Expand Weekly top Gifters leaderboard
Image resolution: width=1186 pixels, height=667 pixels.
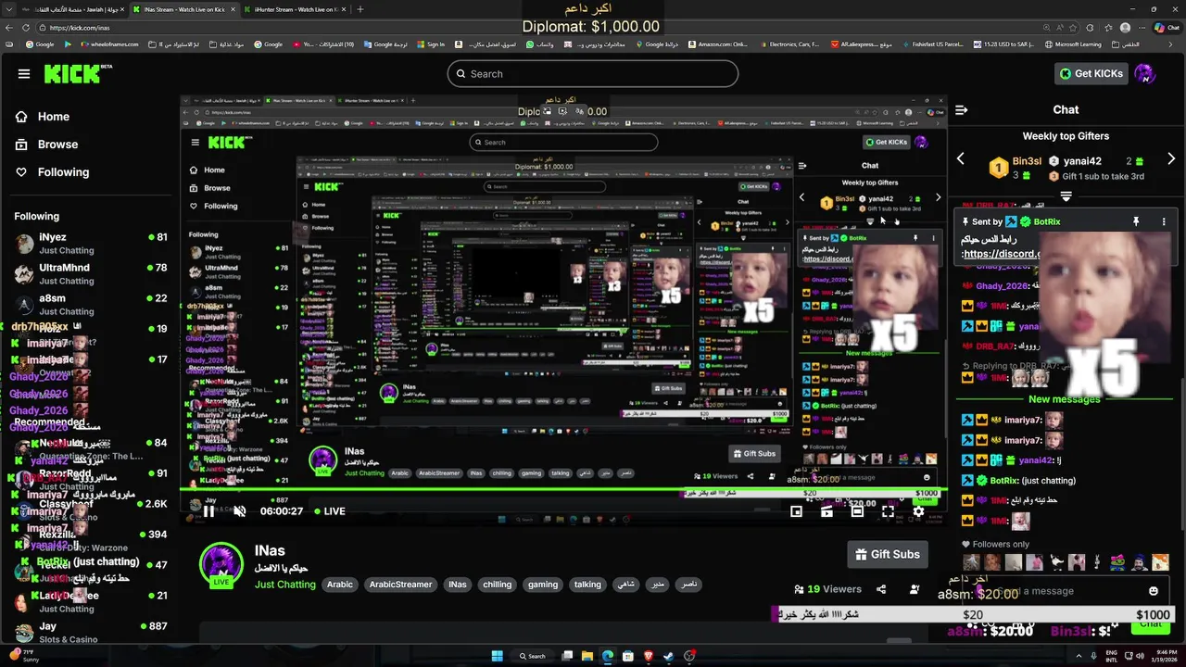tap(1066, 196)
